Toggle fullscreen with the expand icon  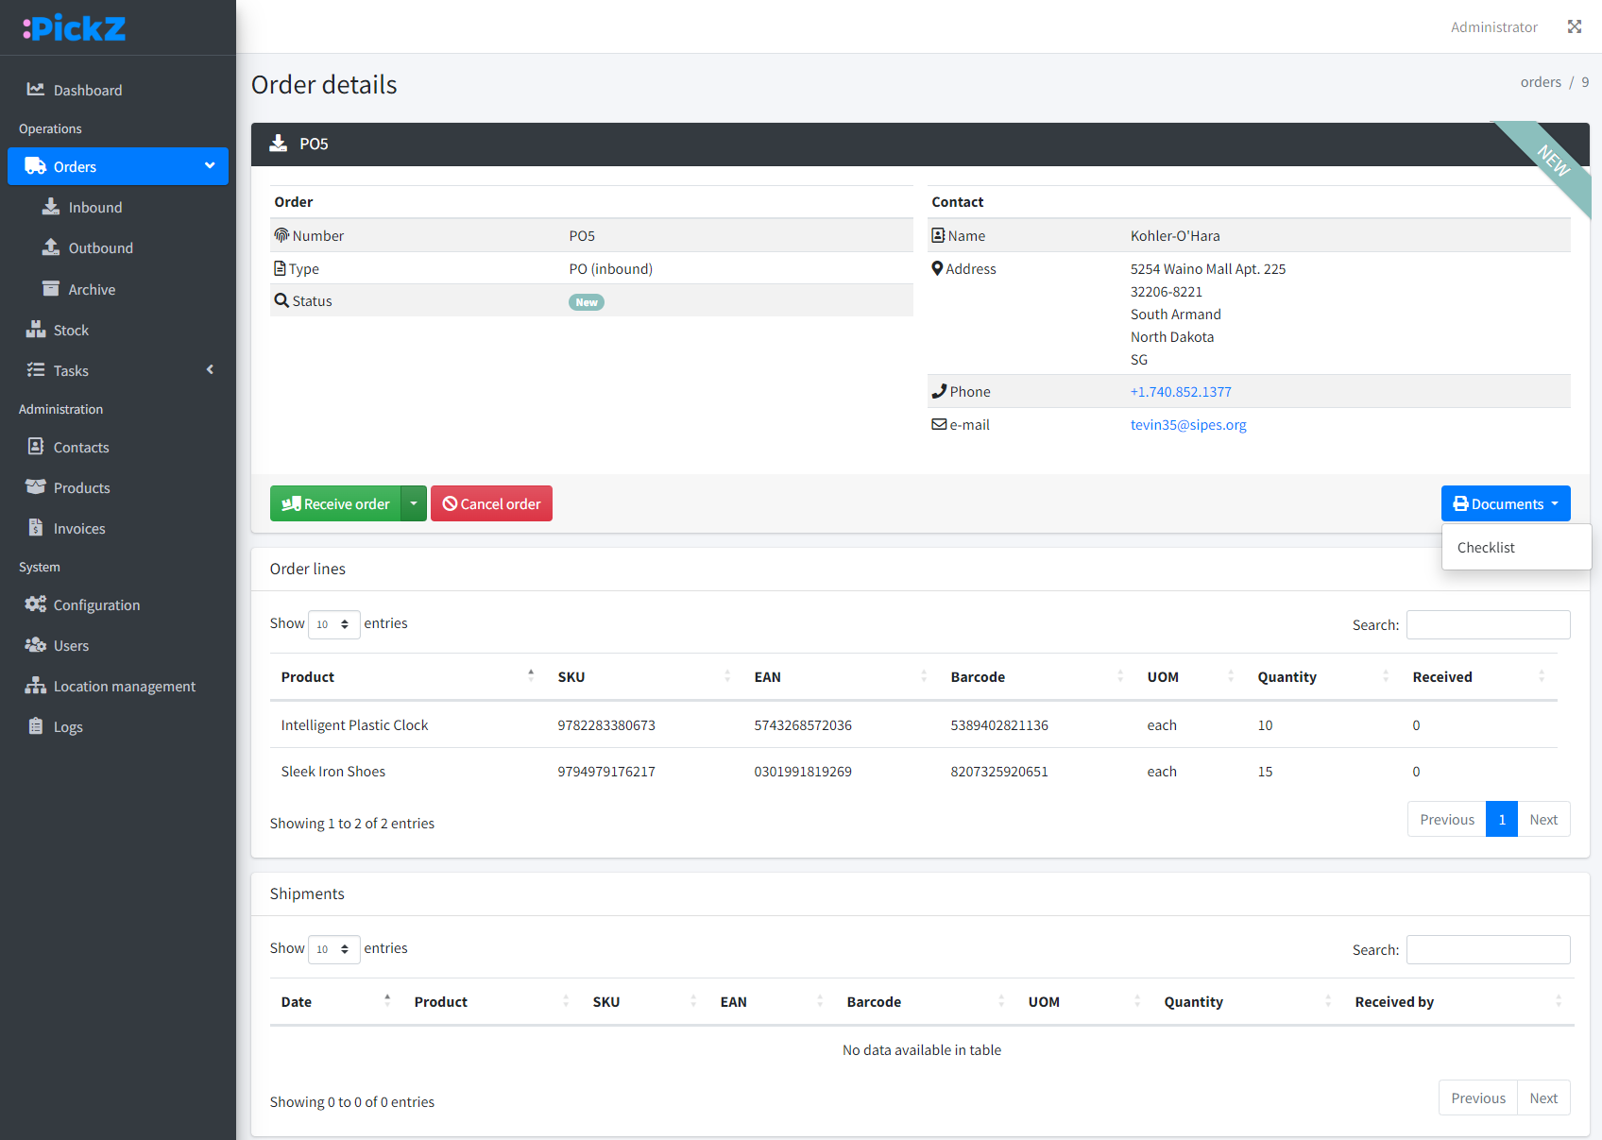[1575, 26]
